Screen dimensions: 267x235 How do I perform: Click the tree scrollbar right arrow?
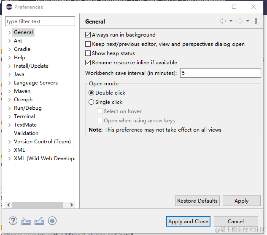(72, 205)
